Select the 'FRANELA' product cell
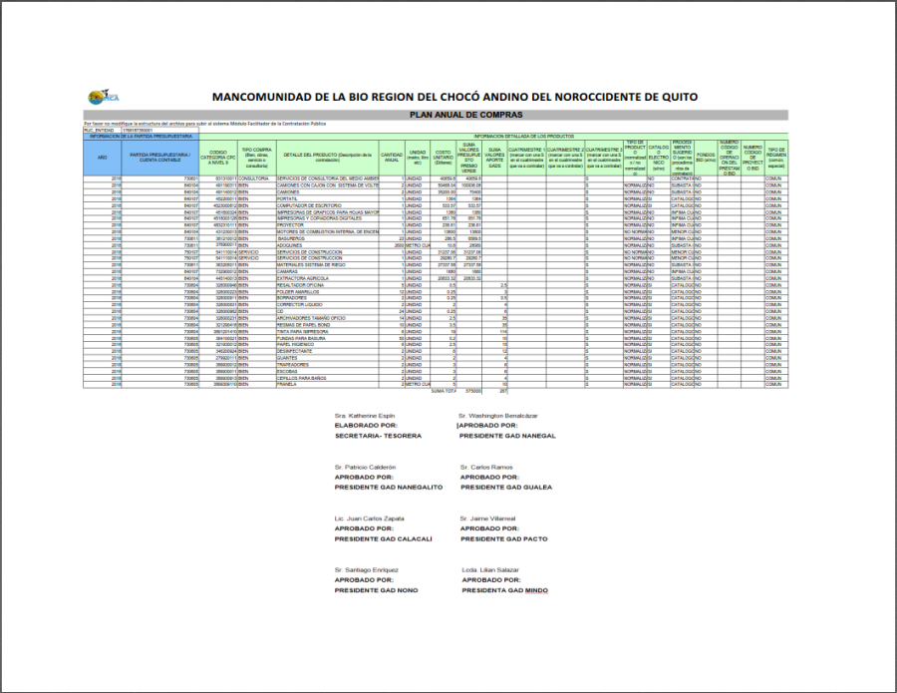The width and height of the screenshot is (897, 693). point(328,385)
